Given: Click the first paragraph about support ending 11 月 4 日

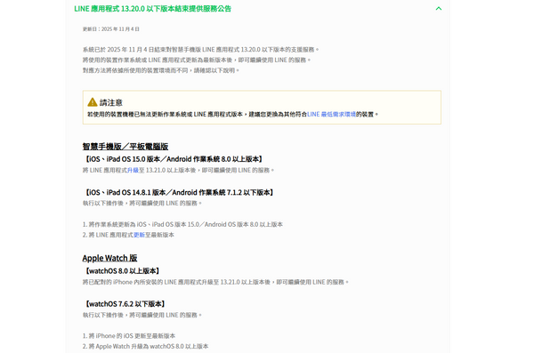Looking at the screenshot, I should point(200,50).
